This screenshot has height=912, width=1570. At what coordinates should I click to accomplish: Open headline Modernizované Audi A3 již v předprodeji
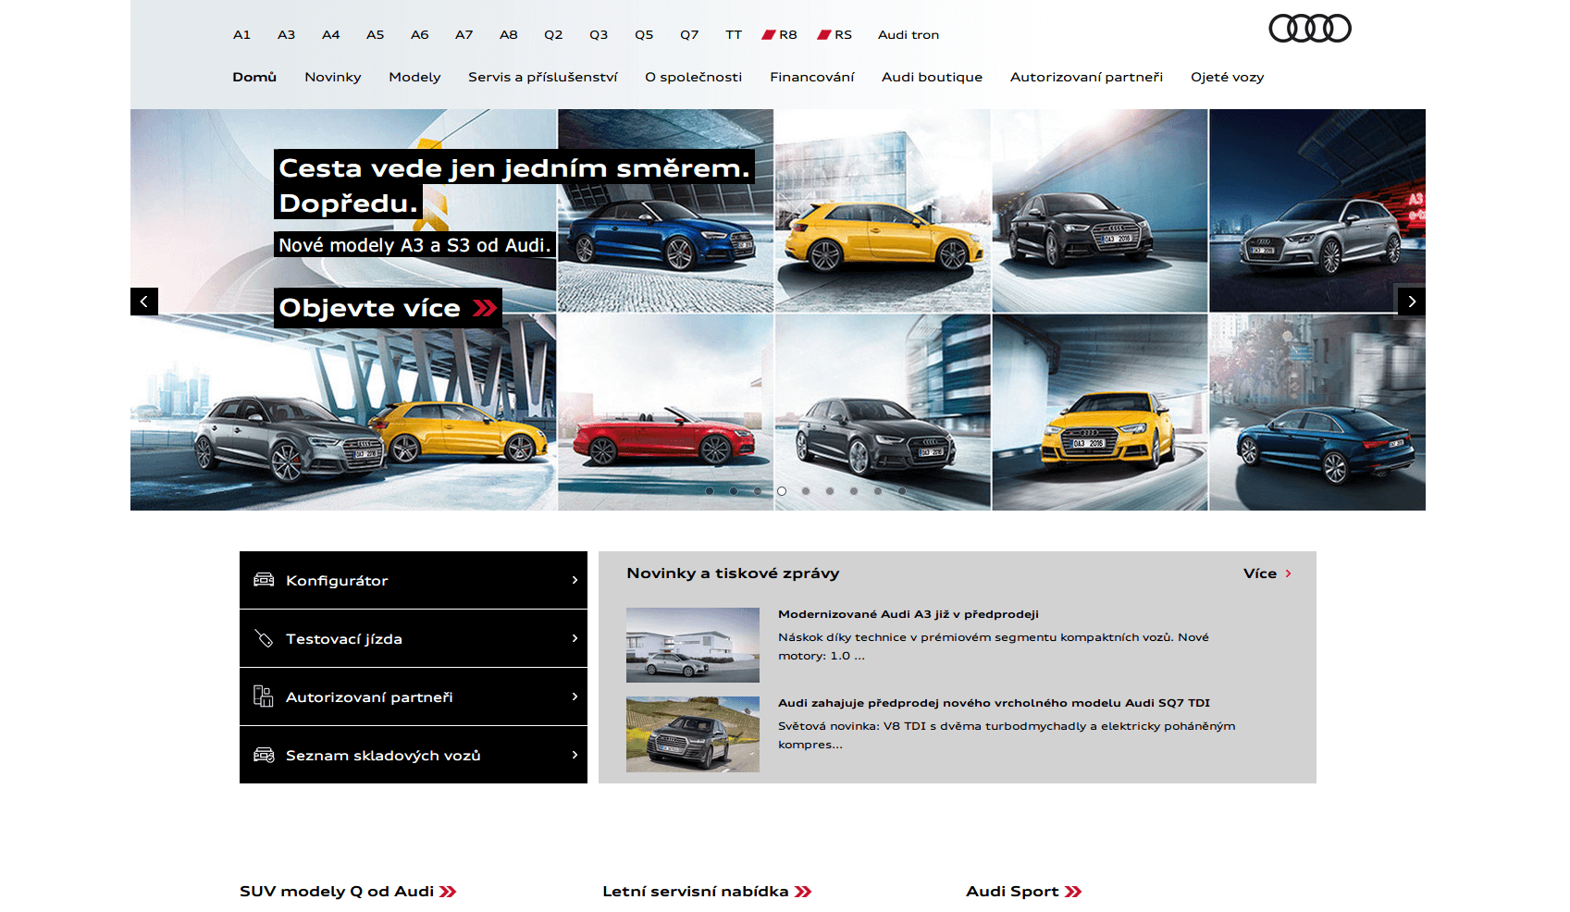[x=909, y=614]
